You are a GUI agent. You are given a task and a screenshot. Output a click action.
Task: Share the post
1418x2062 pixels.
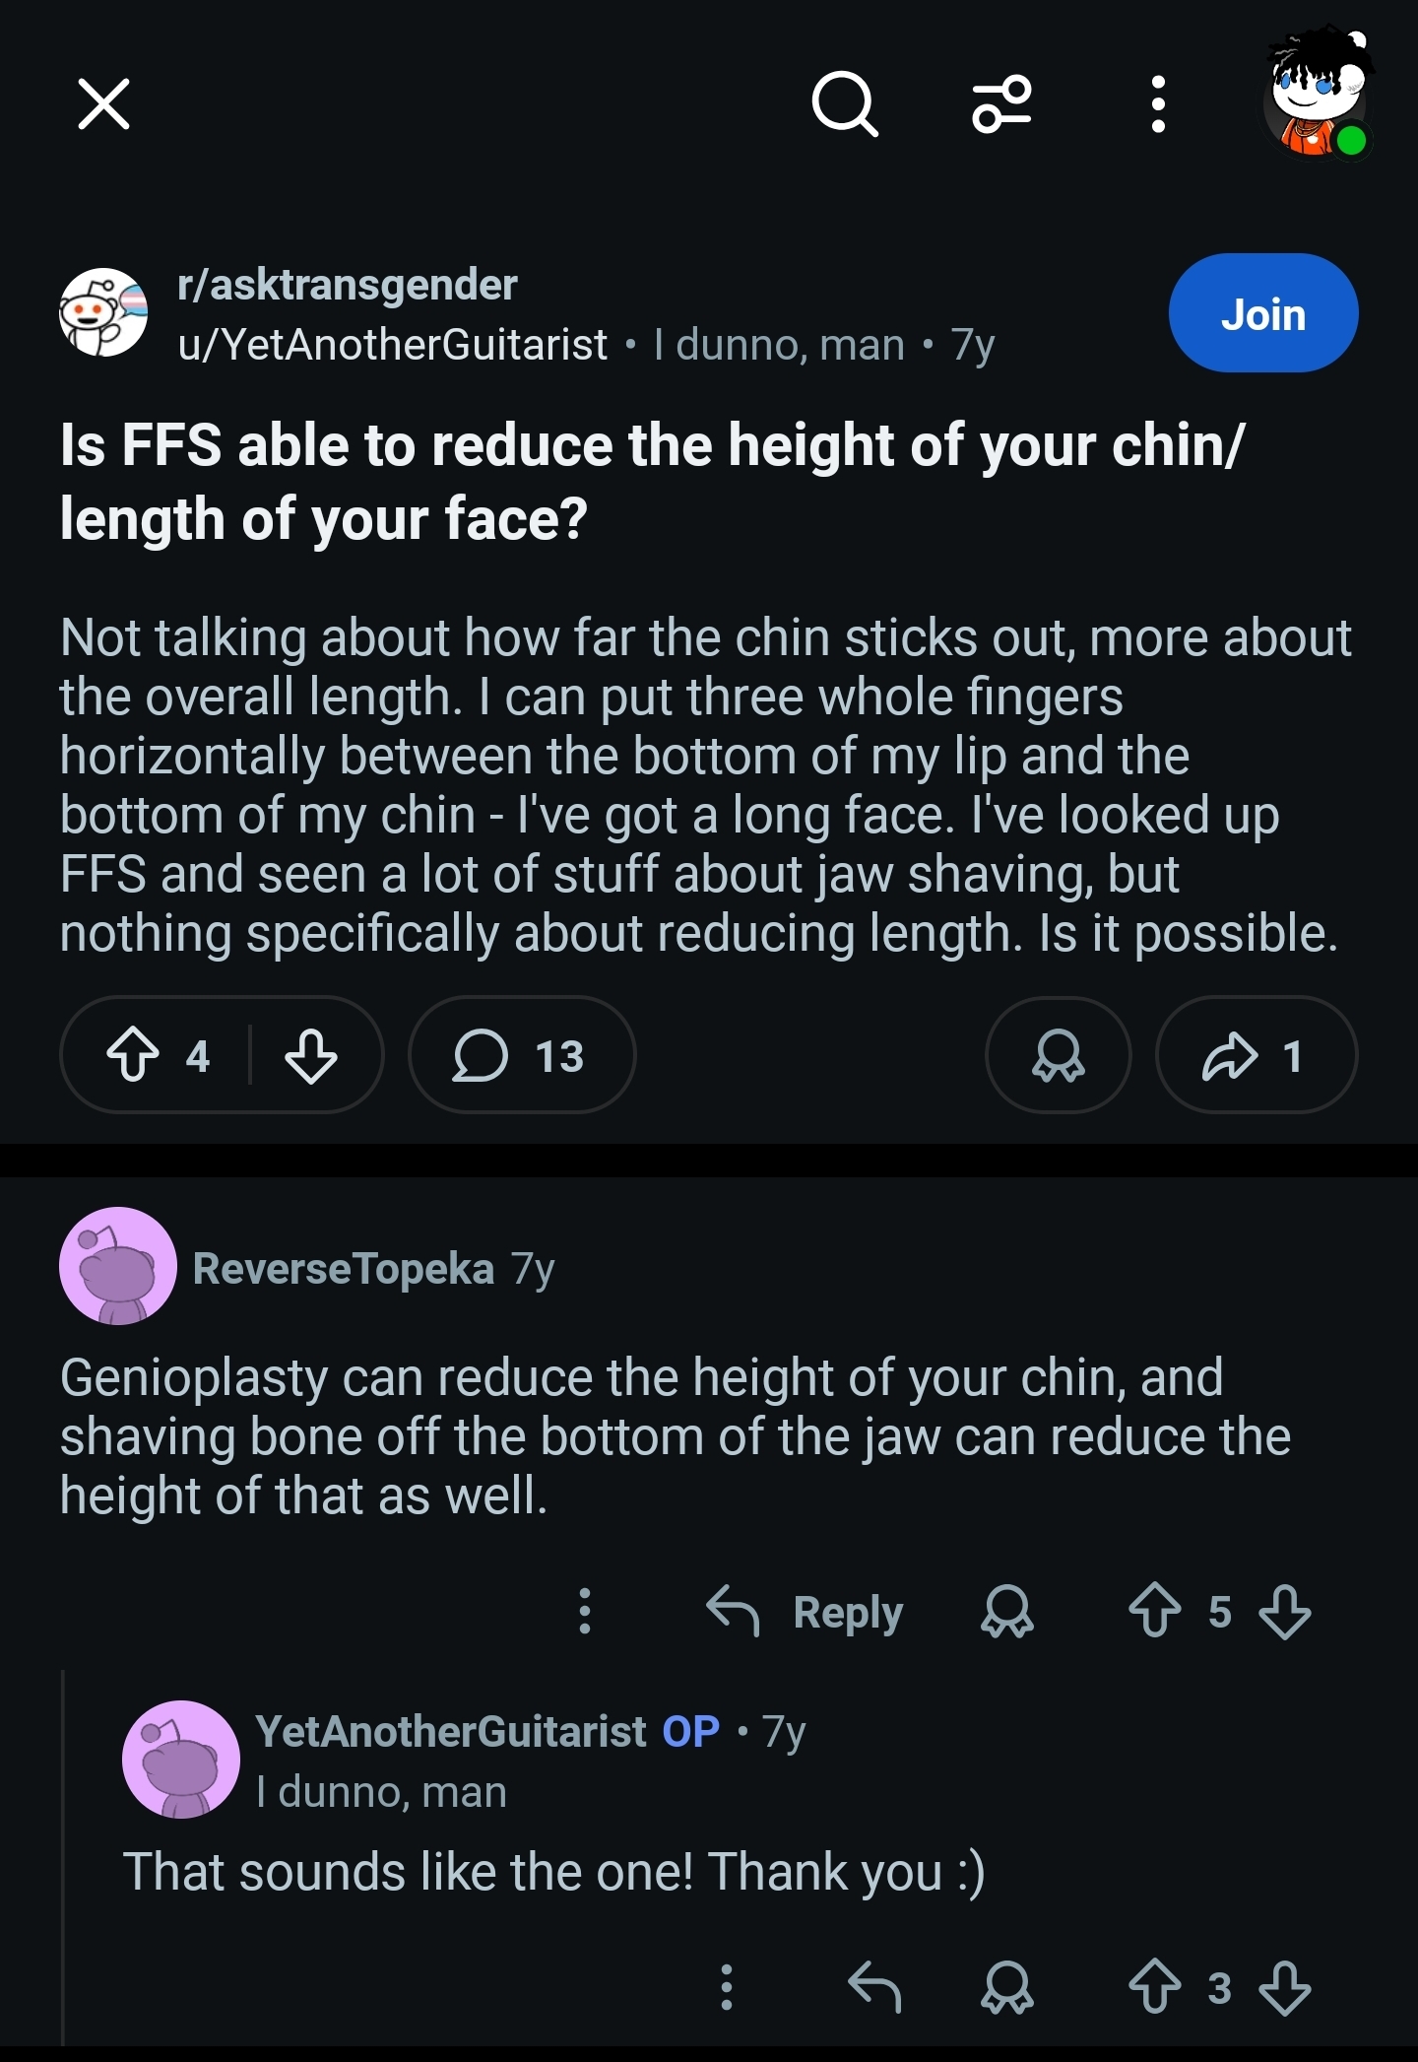pos(1256,1055)
